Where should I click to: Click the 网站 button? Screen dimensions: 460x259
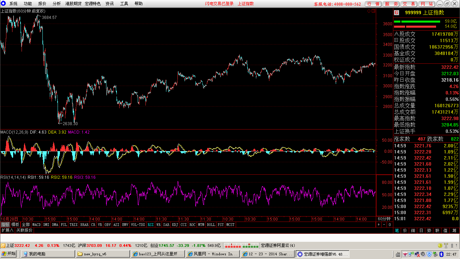[427, 4]
